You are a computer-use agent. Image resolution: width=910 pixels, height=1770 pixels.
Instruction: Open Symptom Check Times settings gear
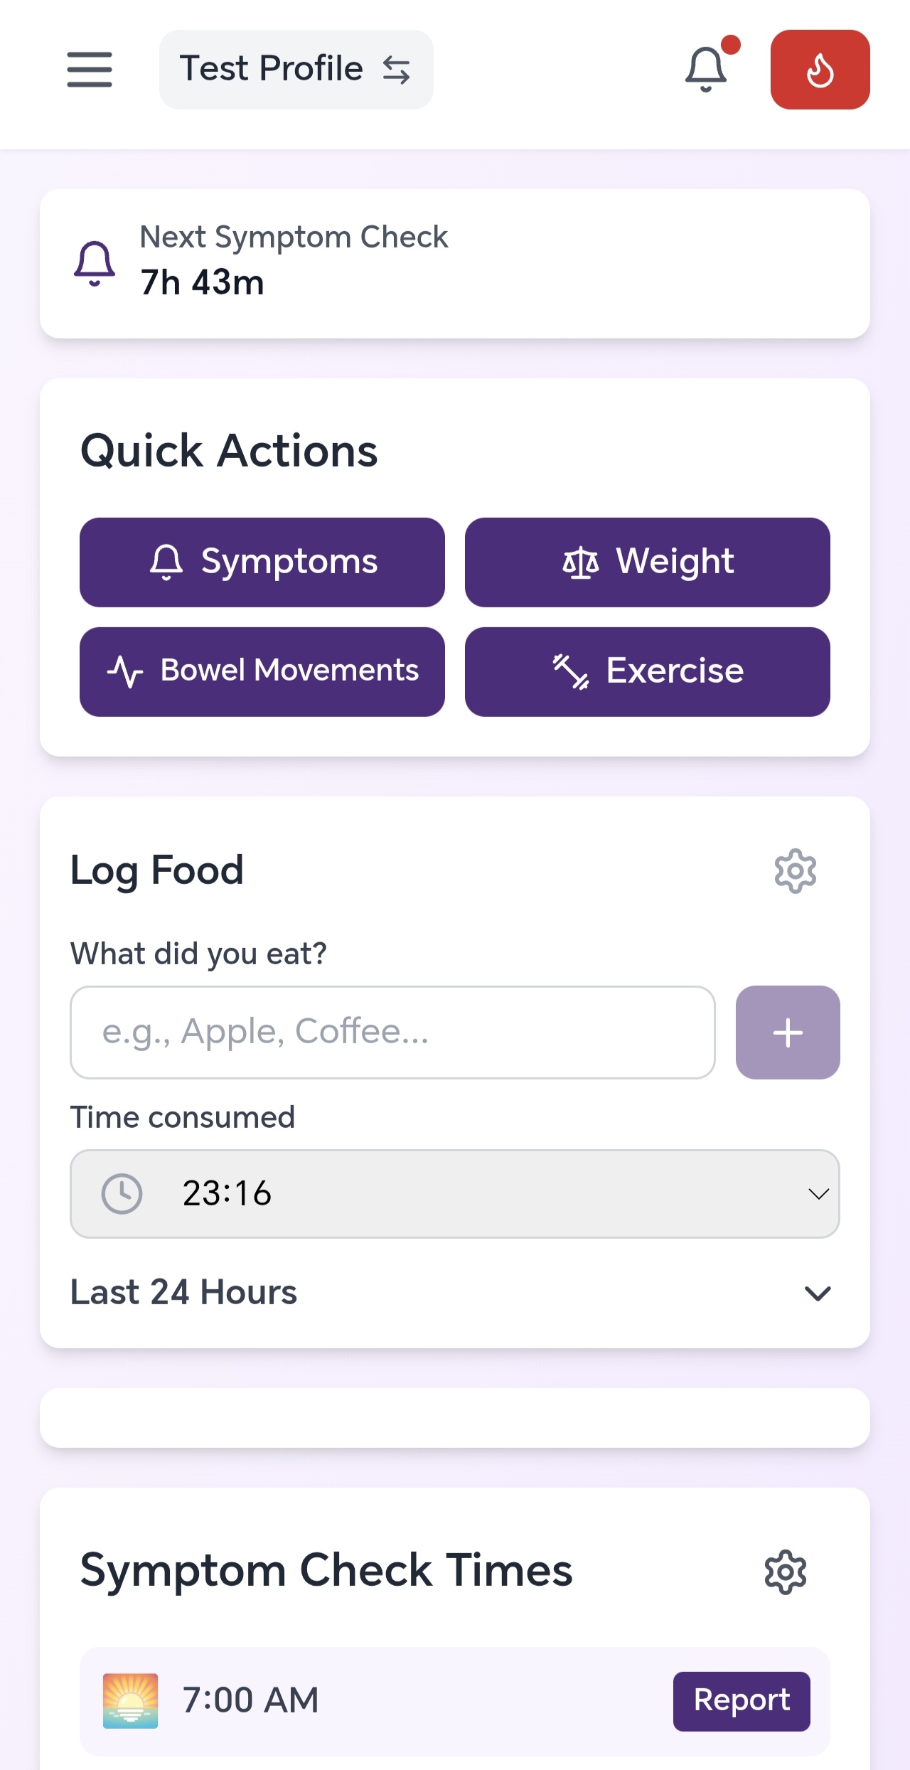785,1572
